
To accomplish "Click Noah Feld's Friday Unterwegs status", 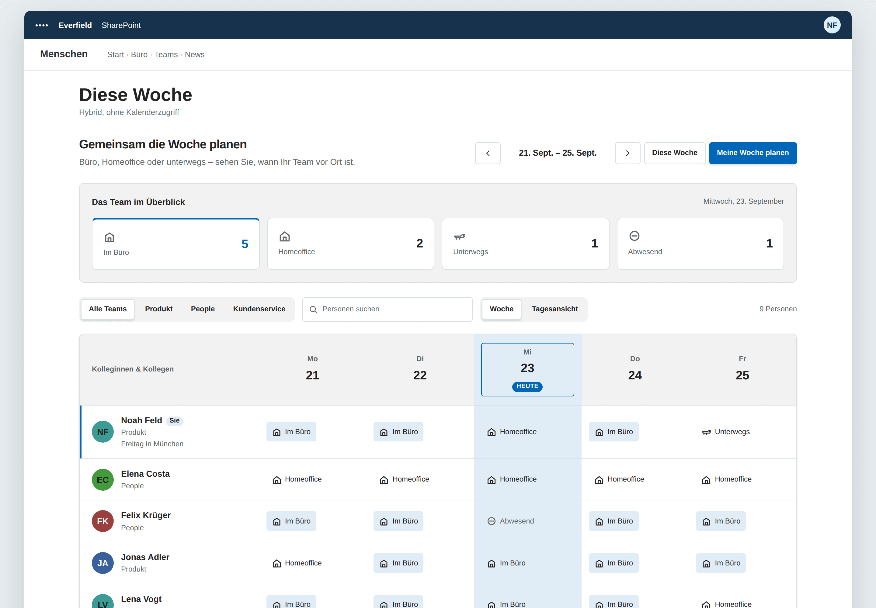I will coord(726,432).
